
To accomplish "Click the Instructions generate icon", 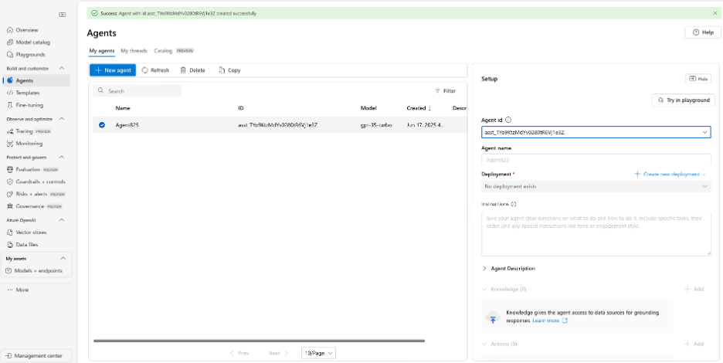I will [x=514, y=204].
